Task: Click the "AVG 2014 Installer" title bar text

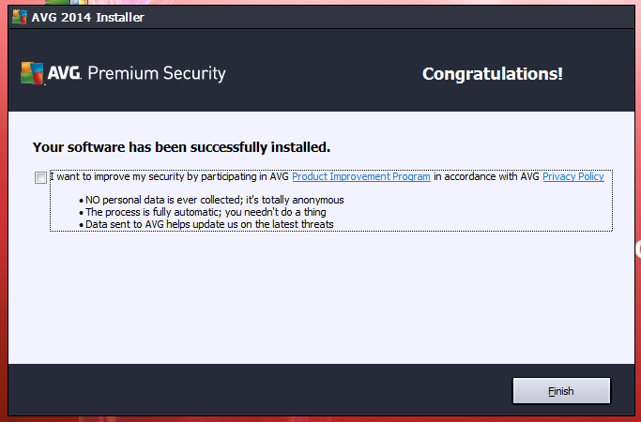Action: (x=88, y=17)
